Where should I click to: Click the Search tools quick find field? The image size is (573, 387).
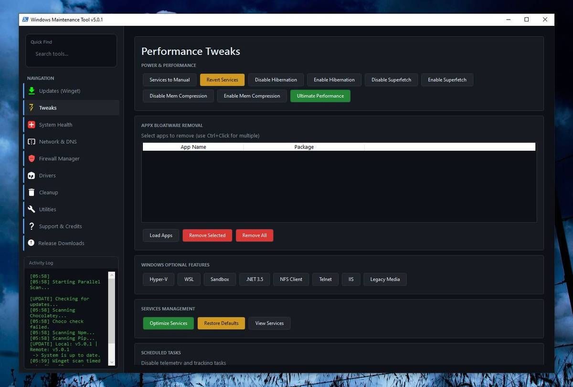tap(71, 53)
